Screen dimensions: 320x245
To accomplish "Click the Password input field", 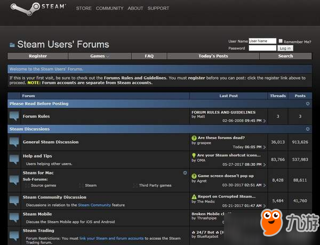I will pos(262,48).
